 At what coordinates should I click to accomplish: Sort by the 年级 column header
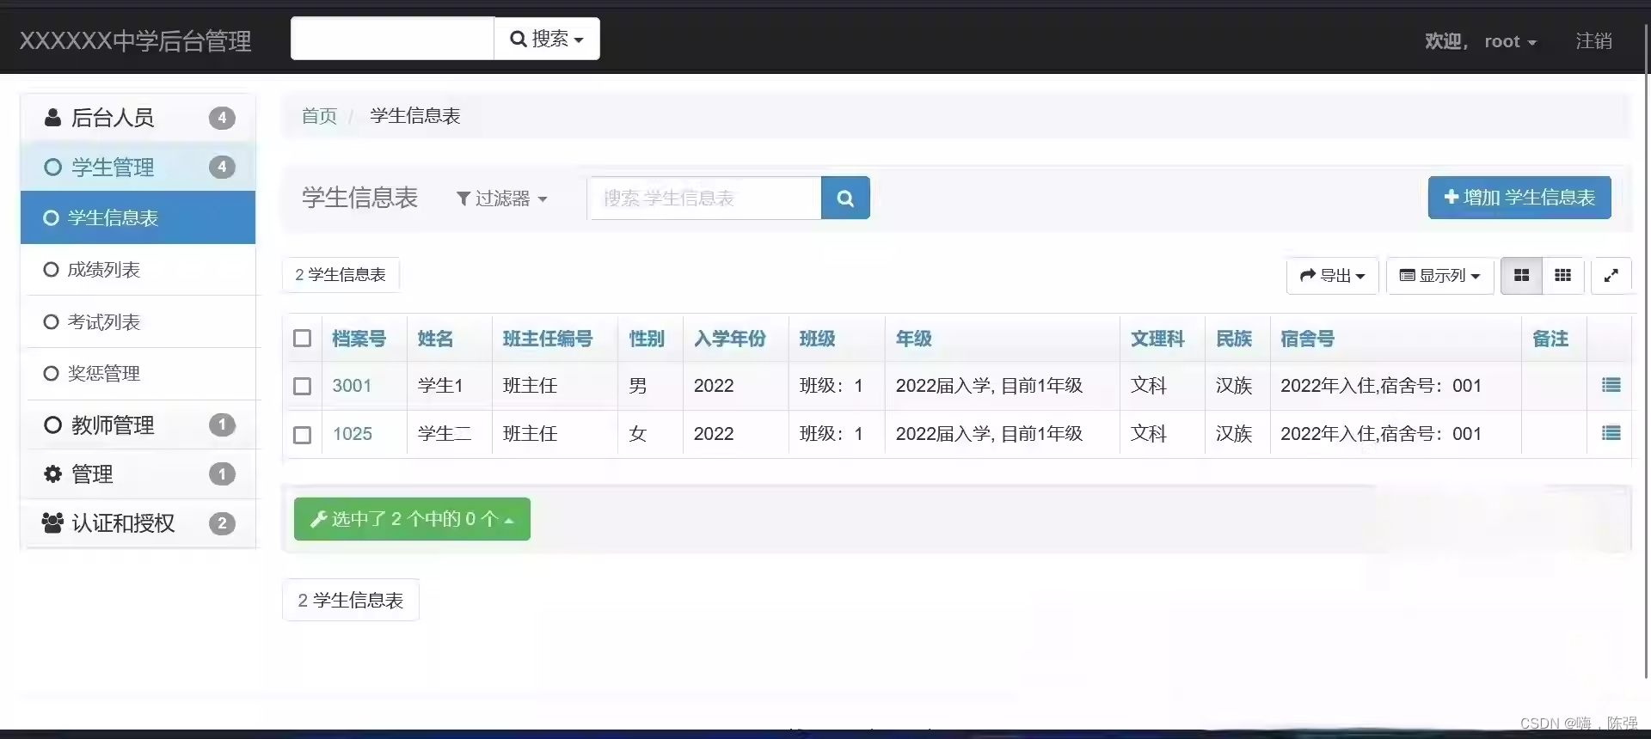[x=914, y=339]
